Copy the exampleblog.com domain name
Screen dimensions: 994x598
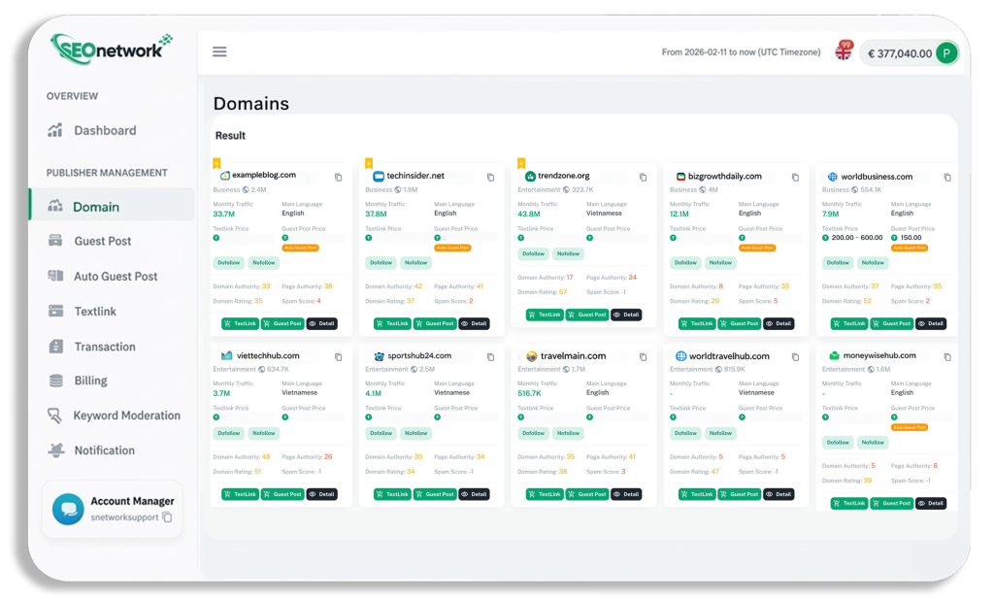click(x=338, y=177)
